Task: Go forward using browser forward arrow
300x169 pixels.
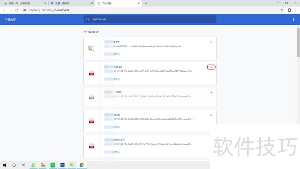Action: 10,10
